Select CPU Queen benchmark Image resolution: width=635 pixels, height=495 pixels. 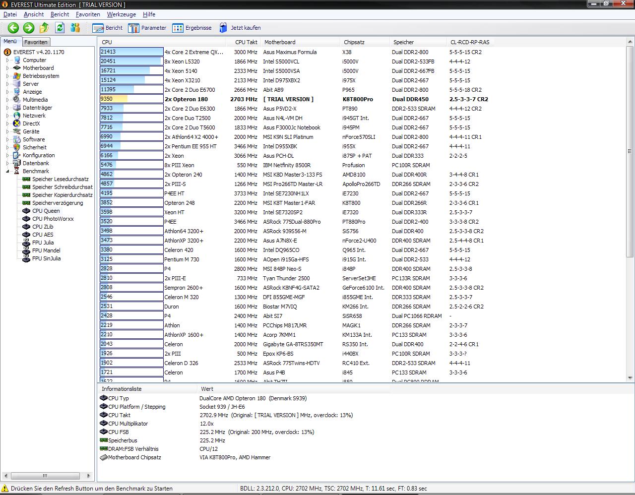[46, 211]
